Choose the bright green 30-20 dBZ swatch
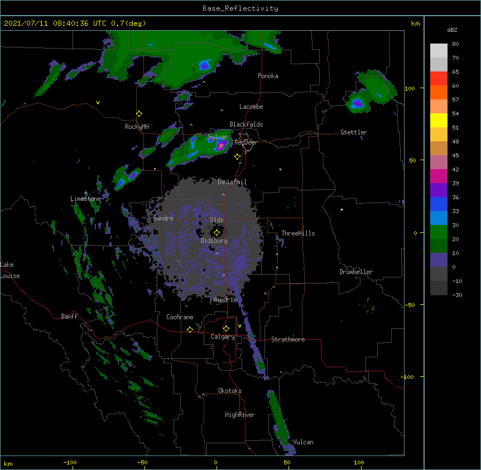481x470 pixels. [x=439, y=232]
